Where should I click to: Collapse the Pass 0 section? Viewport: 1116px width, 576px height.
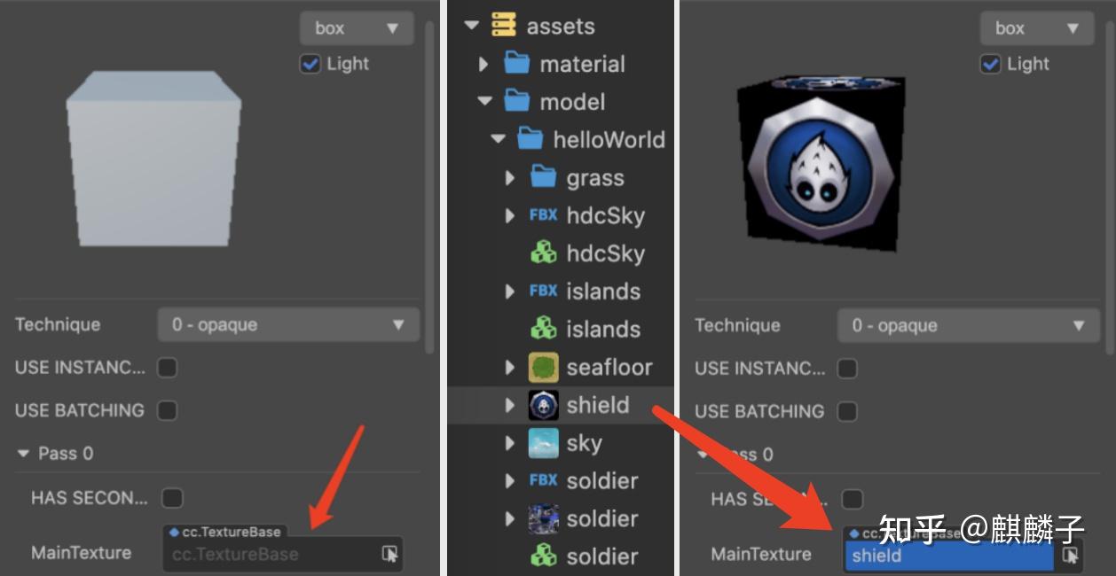click(x=23, y=453)
